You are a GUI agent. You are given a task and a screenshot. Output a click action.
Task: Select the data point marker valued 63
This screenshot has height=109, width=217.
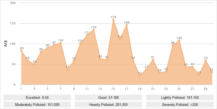point(100,59)
